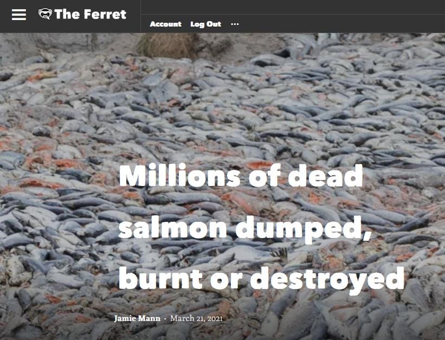445x340 pixels.
Task: Click the empty dark header bar area right of the ellipsis
Action: tap(340, 24)
